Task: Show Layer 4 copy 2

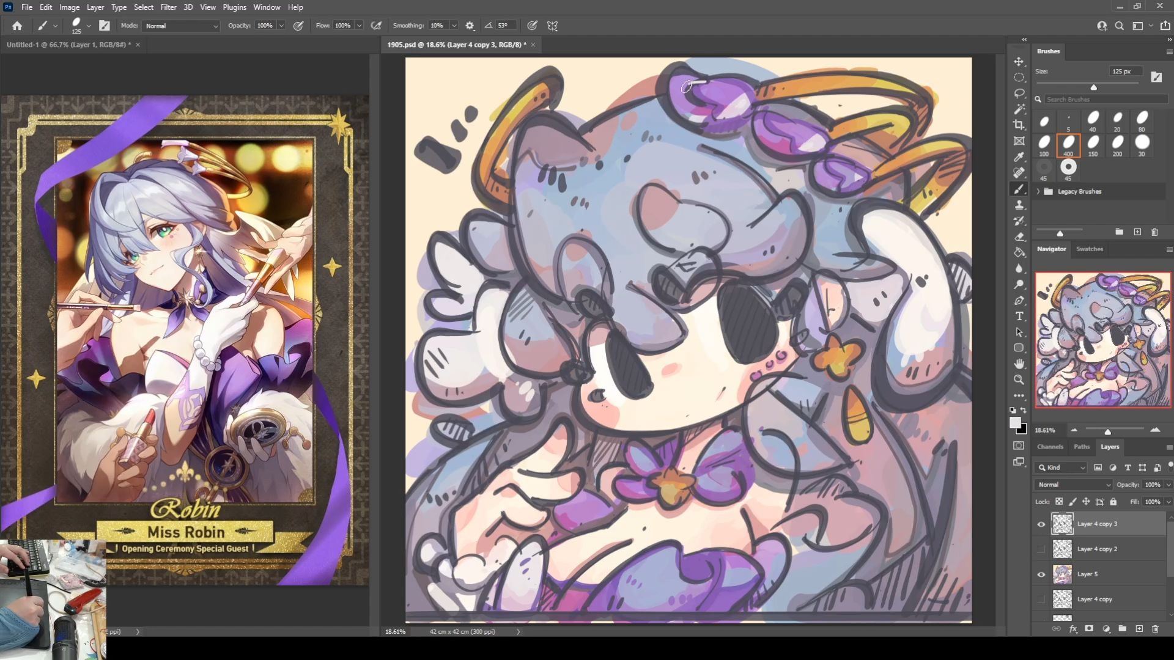Action: click(1041, 549)
